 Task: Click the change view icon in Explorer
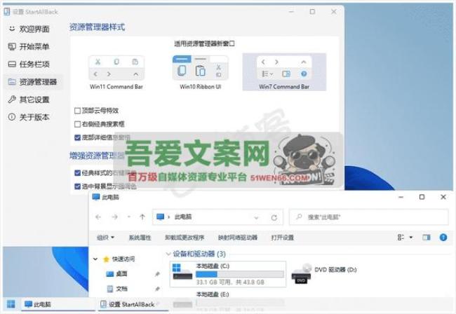(401, 238)
